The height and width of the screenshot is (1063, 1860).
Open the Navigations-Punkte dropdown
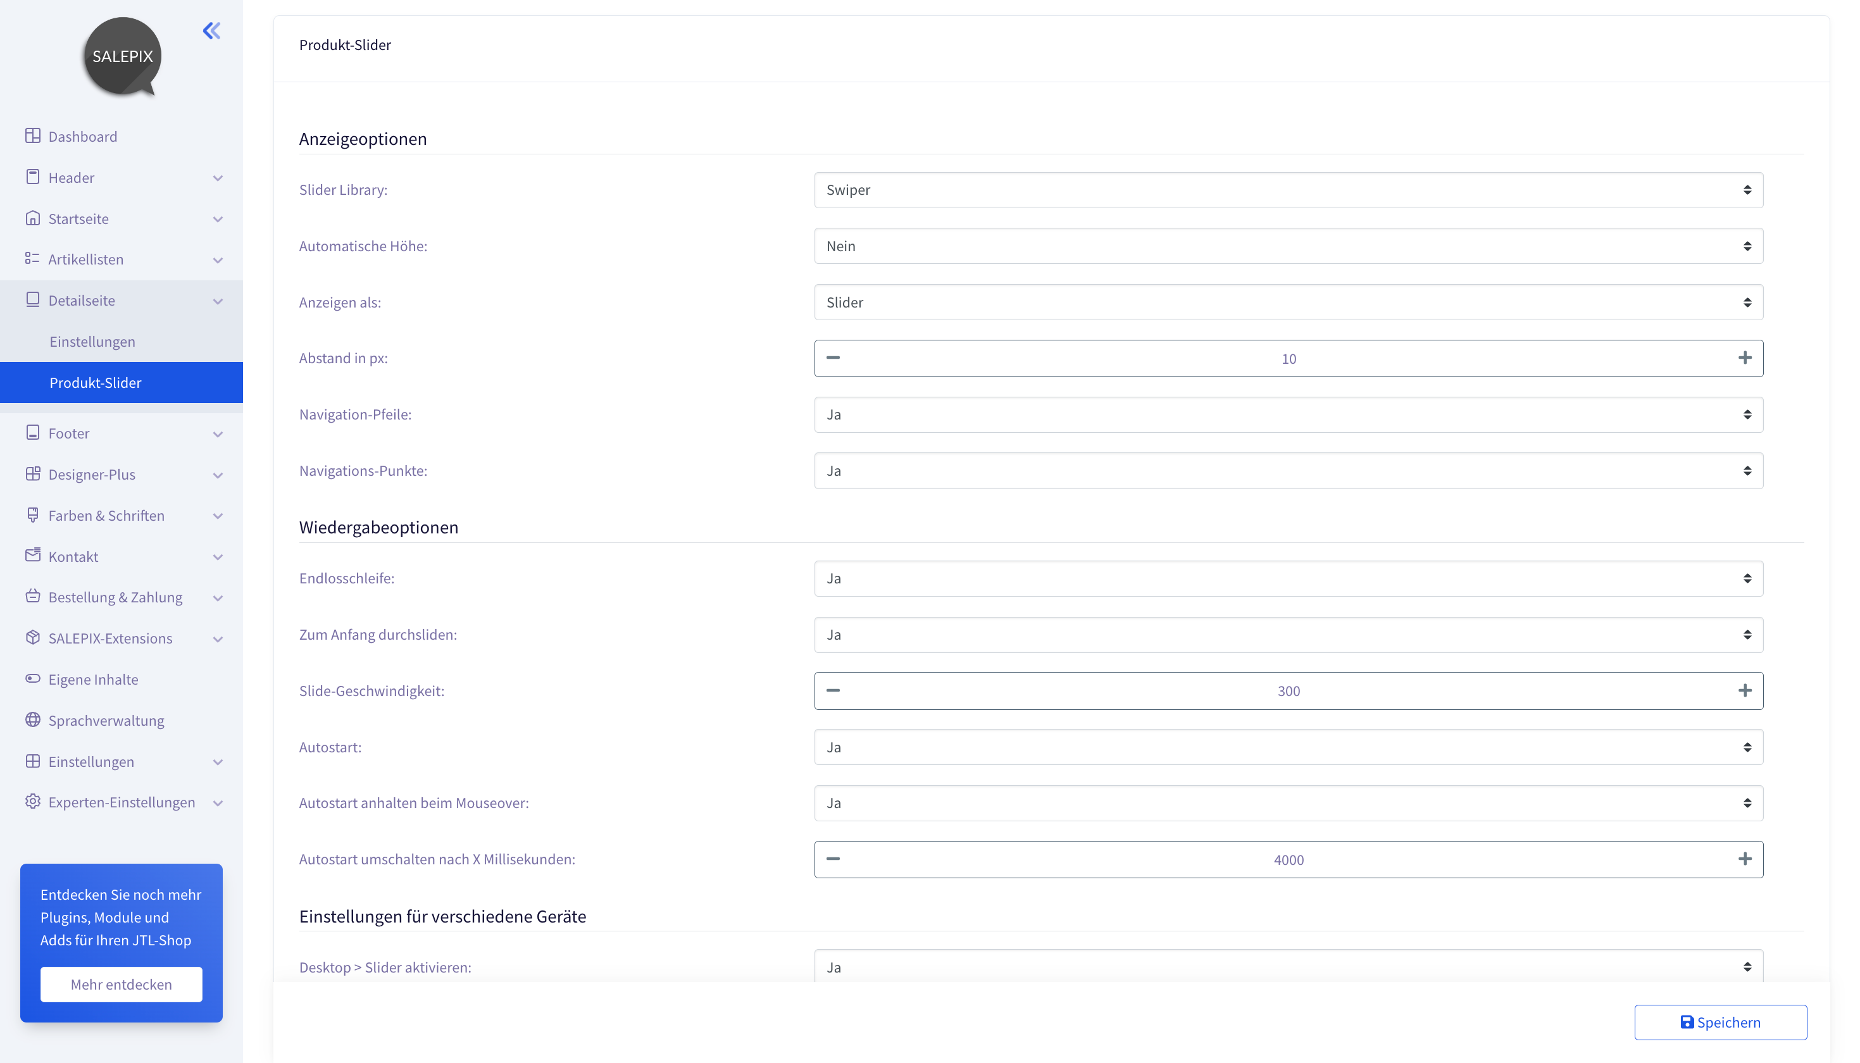1289,471
